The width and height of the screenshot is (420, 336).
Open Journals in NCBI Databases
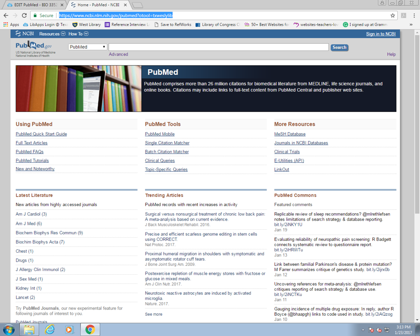301,143
